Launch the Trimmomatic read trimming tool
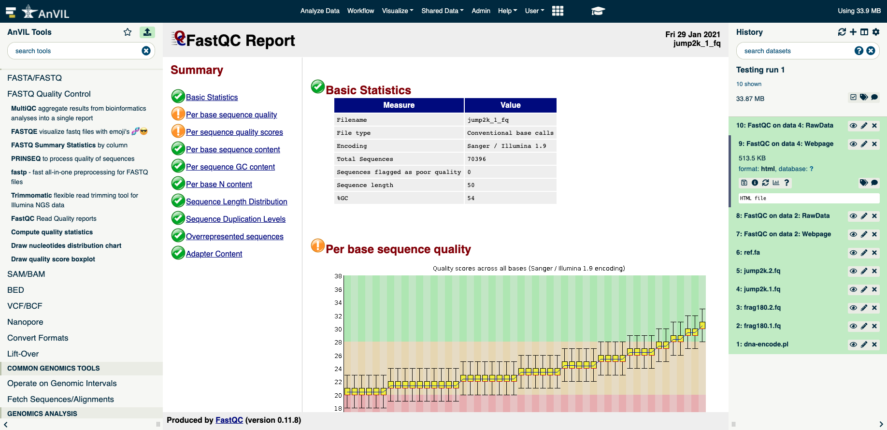The width and height of the screenshot is (887, 430). coord(74,200)
